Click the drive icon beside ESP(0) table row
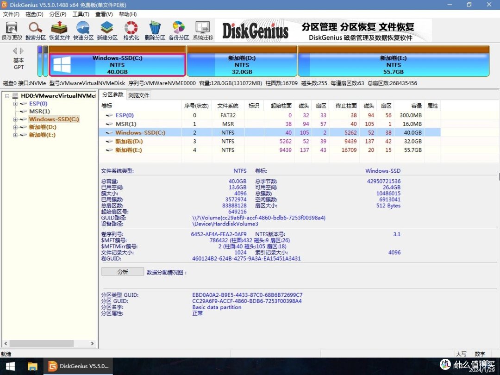The image size is (500, 375). pos(109,115)
